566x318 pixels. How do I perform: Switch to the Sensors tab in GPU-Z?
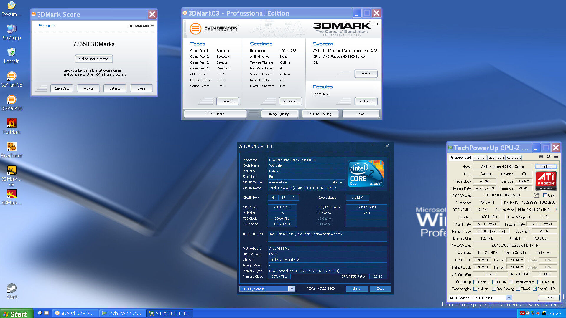point(480,158)
